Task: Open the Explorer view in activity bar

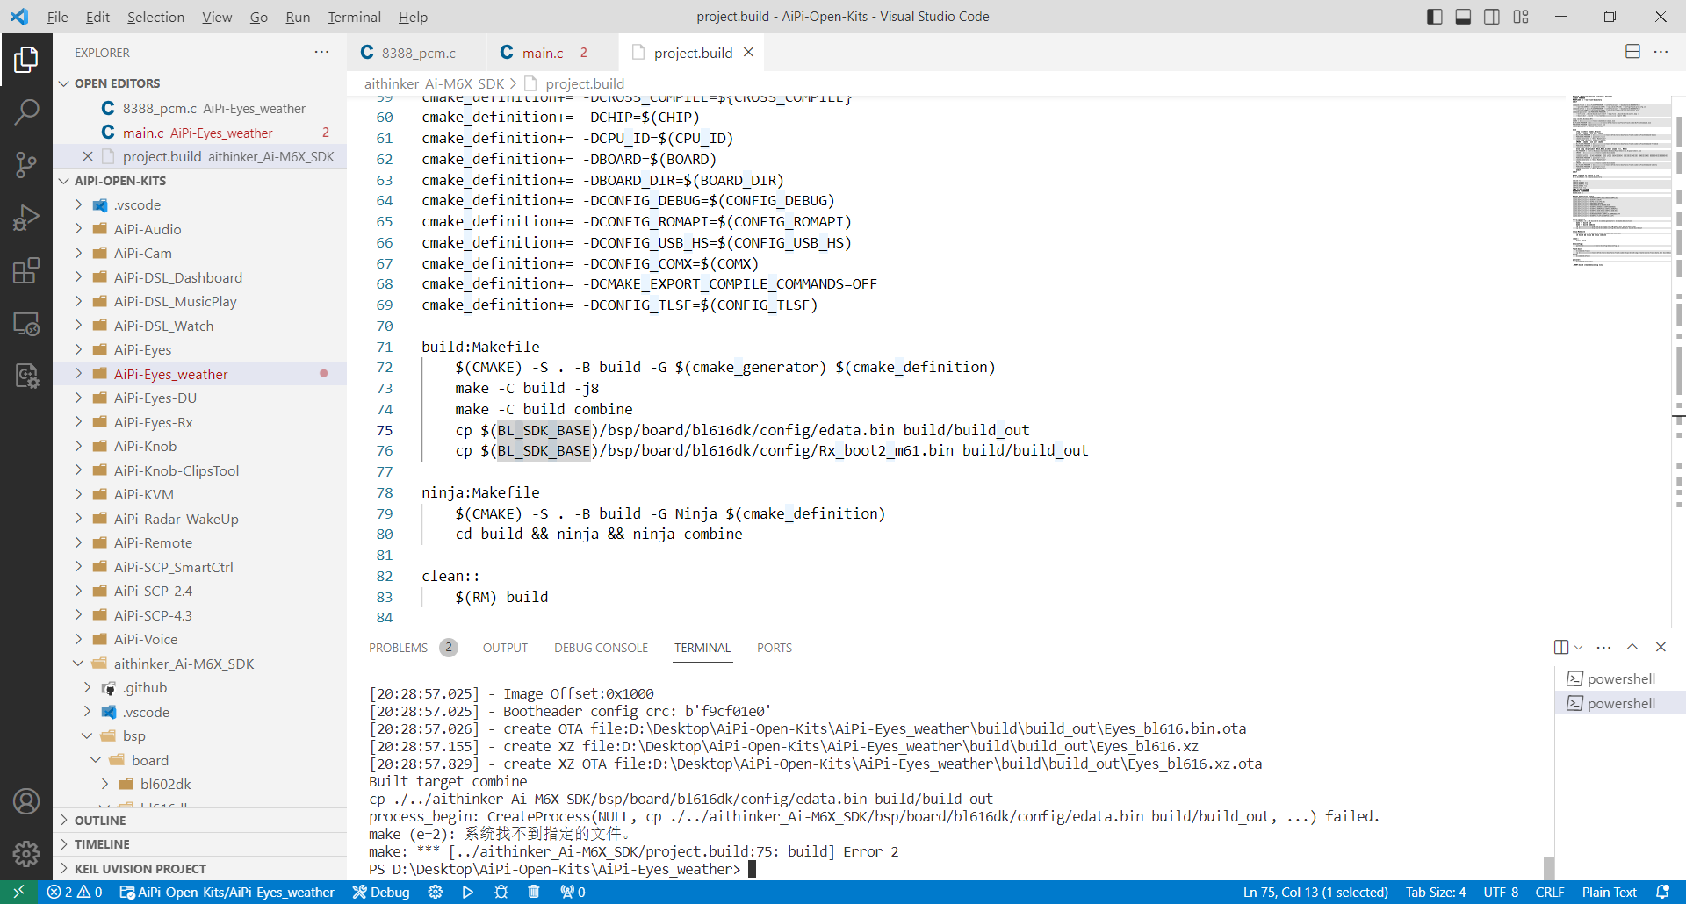Action: point(26,60)
